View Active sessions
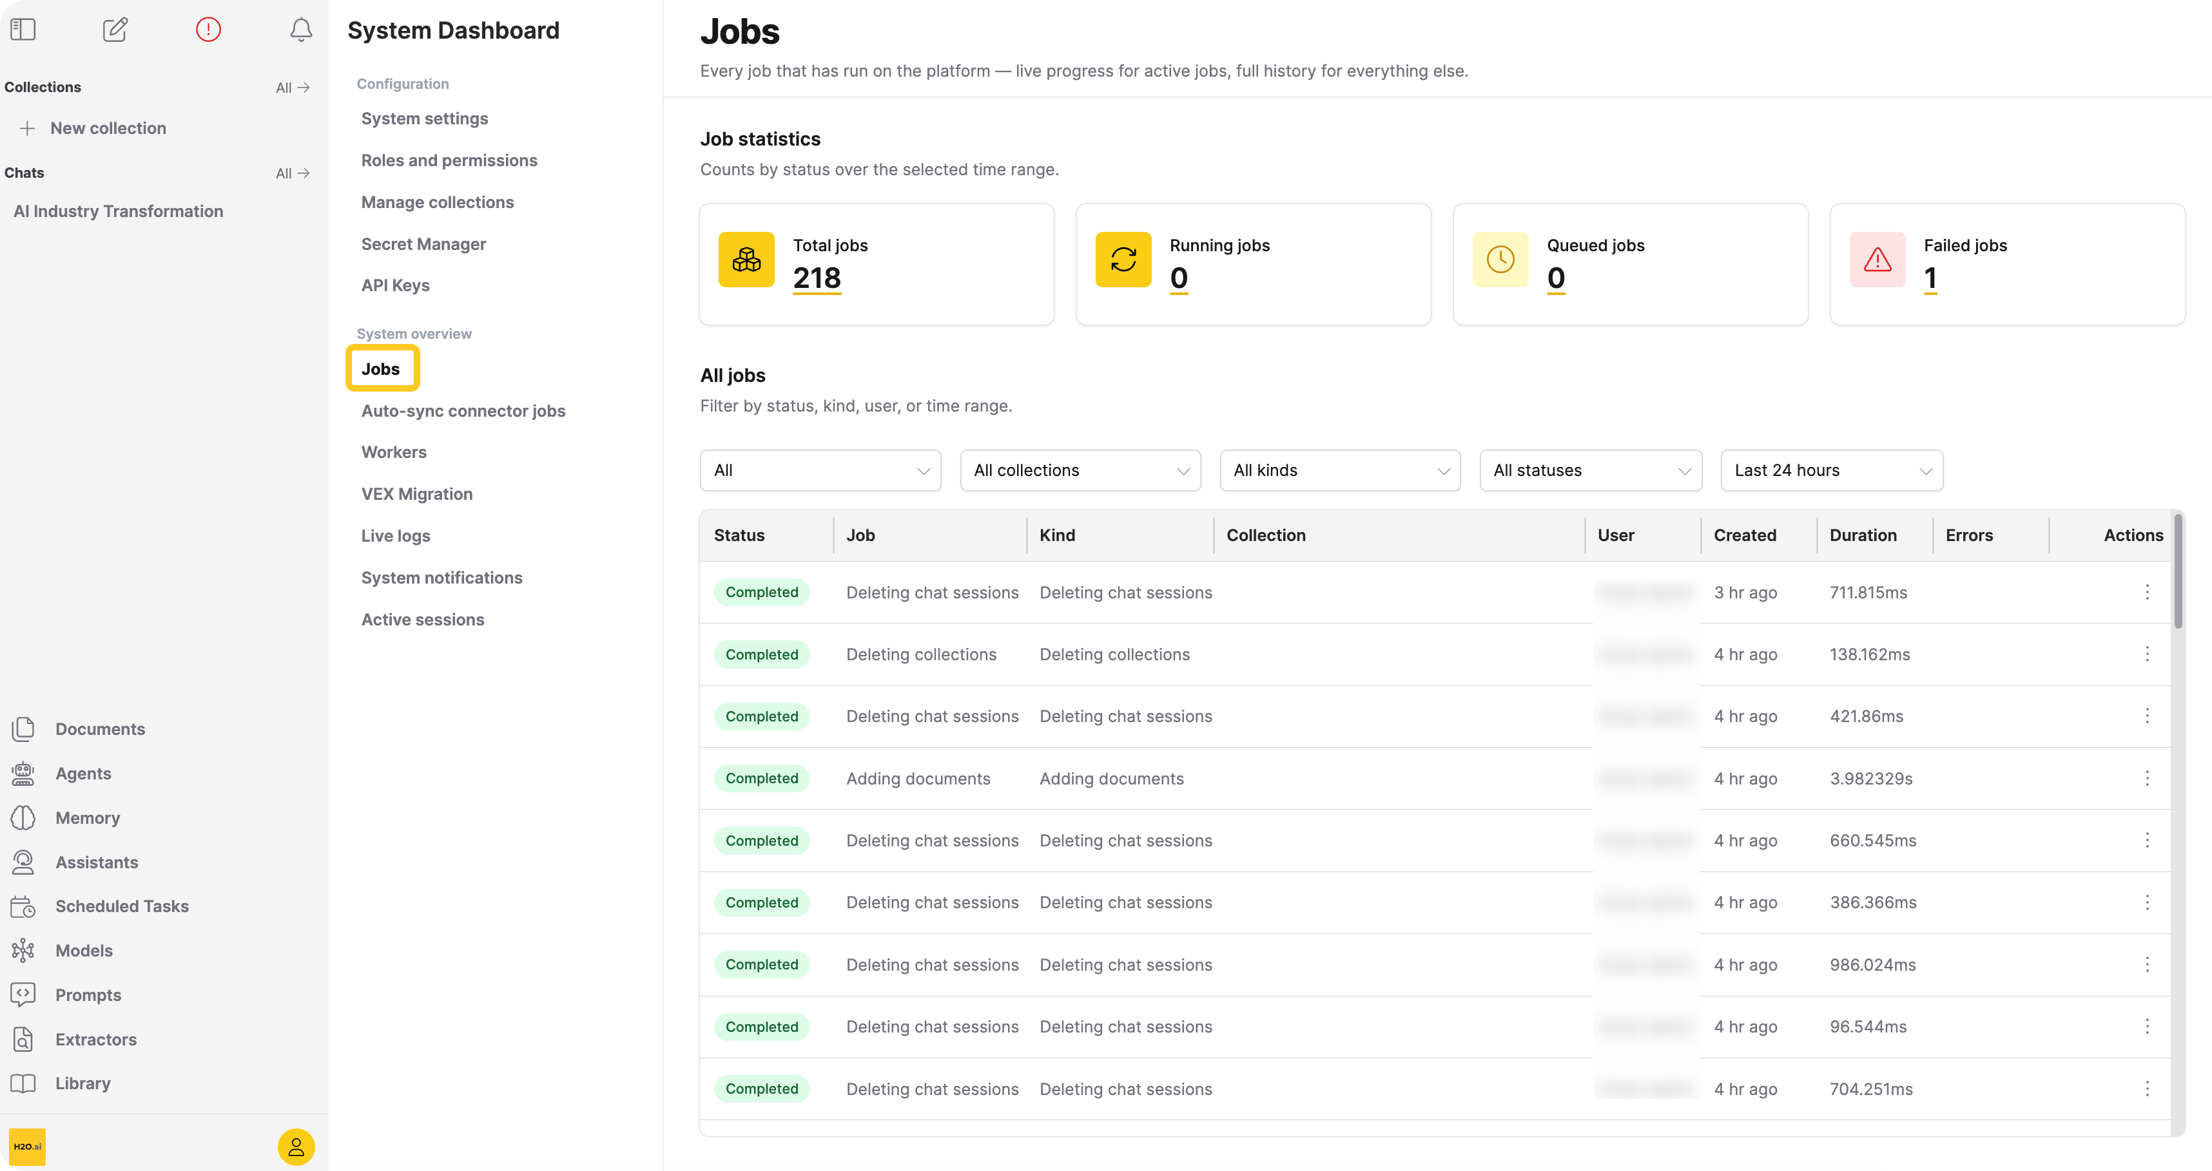The width and height of the screenshot is (2212, 1171). [422, 620]
